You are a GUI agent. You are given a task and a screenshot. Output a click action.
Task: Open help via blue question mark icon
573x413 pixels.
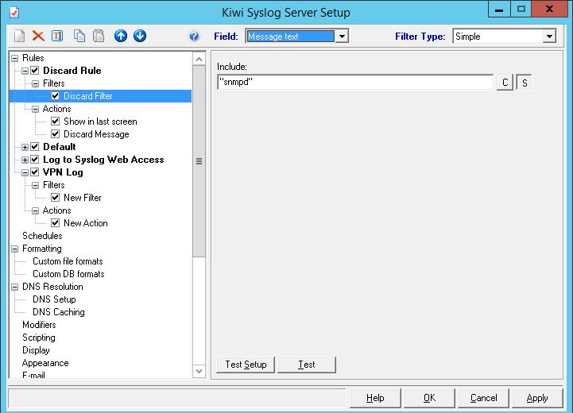(194, 37)
